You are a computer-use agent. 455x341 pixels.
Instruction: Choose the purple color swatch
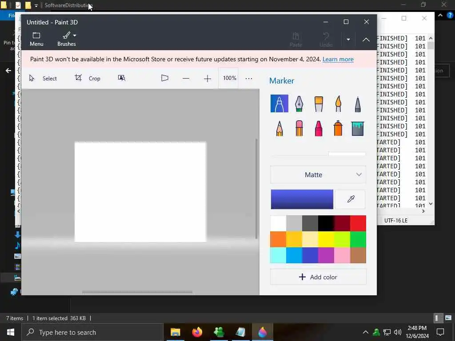326,255
